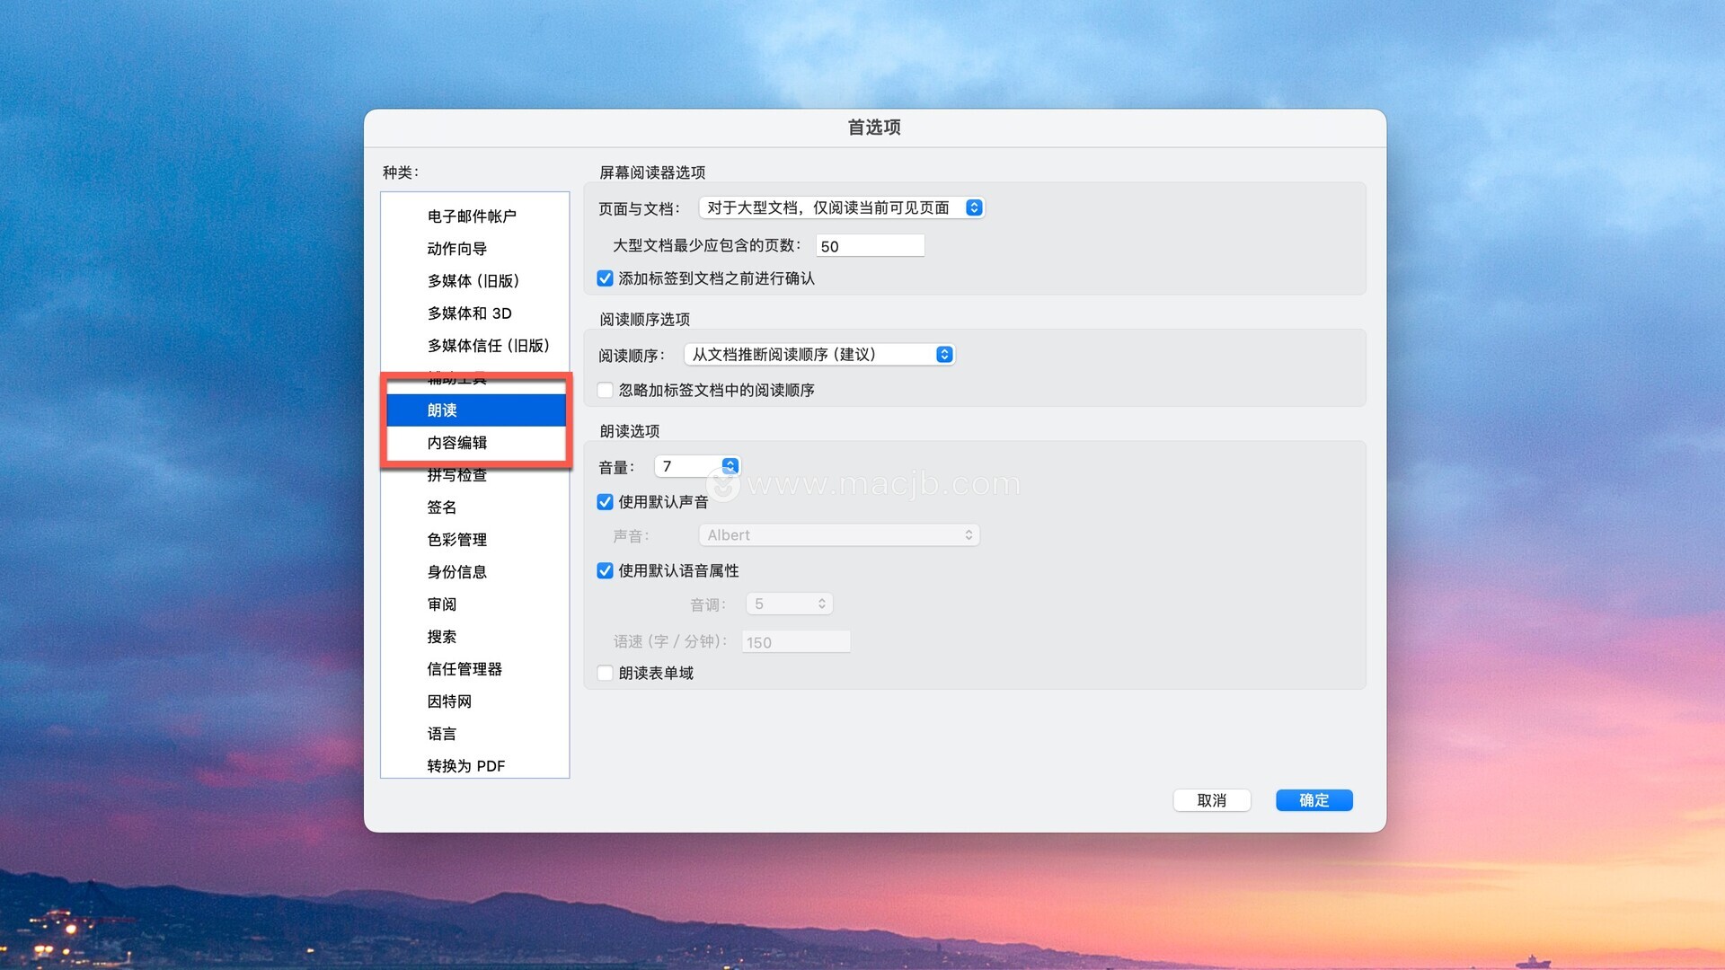Select 转换为 PDF category
This screenshot has height=970, width=1725.
pos(465,766)
